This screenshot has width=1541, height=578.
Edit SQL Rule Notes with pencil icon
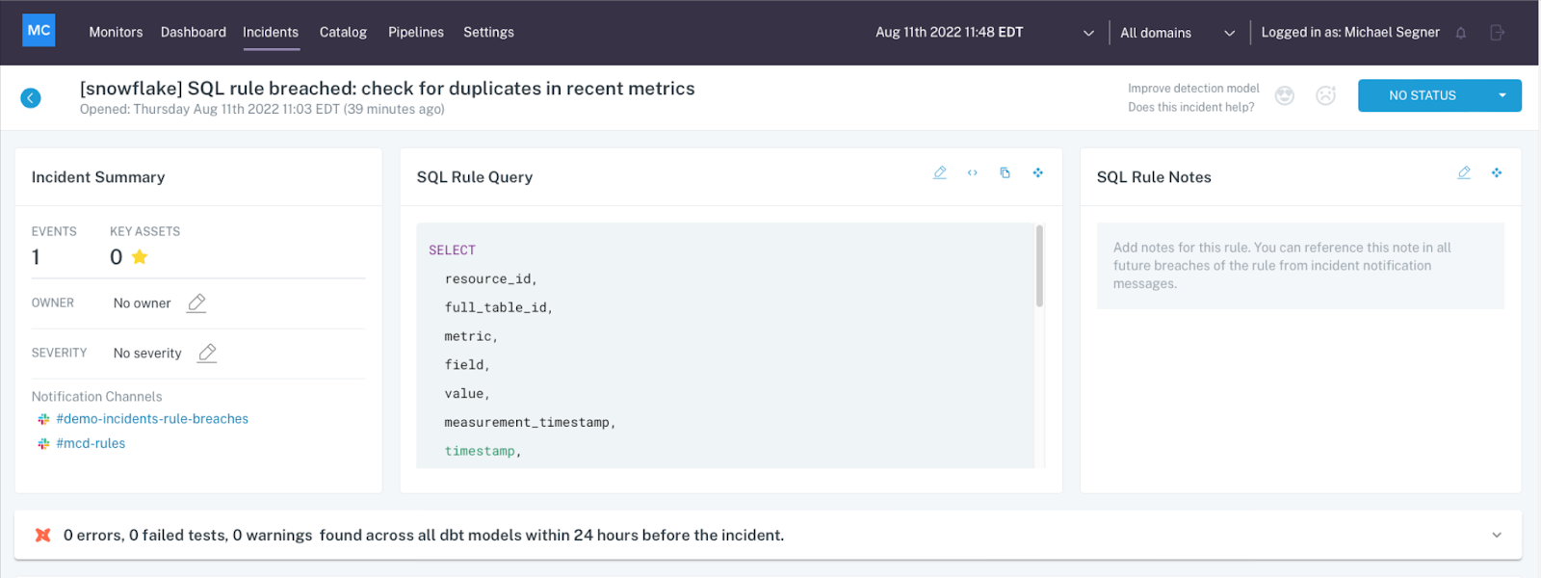coord(1464,172)
